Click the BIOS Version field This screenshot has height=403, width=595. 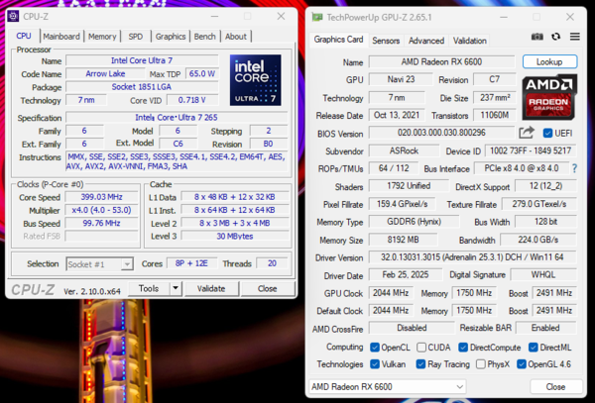441,133
